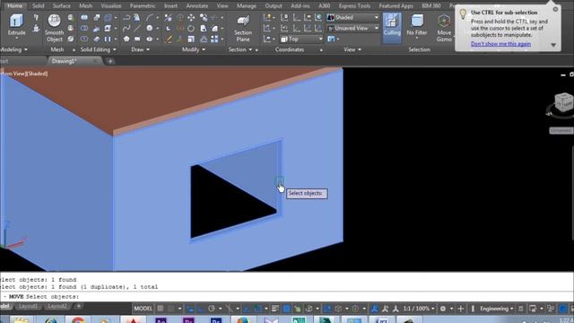Switch to the Layout2 tab
The height and width of the screenshot is (323, 574).
tap(57, 306)
